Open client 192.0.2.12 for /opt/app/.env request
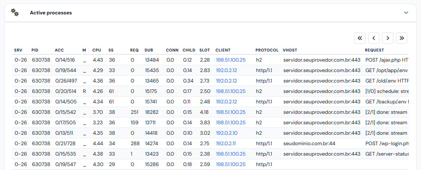The width and height of the screenshot is (421, 170). (226, 71)
